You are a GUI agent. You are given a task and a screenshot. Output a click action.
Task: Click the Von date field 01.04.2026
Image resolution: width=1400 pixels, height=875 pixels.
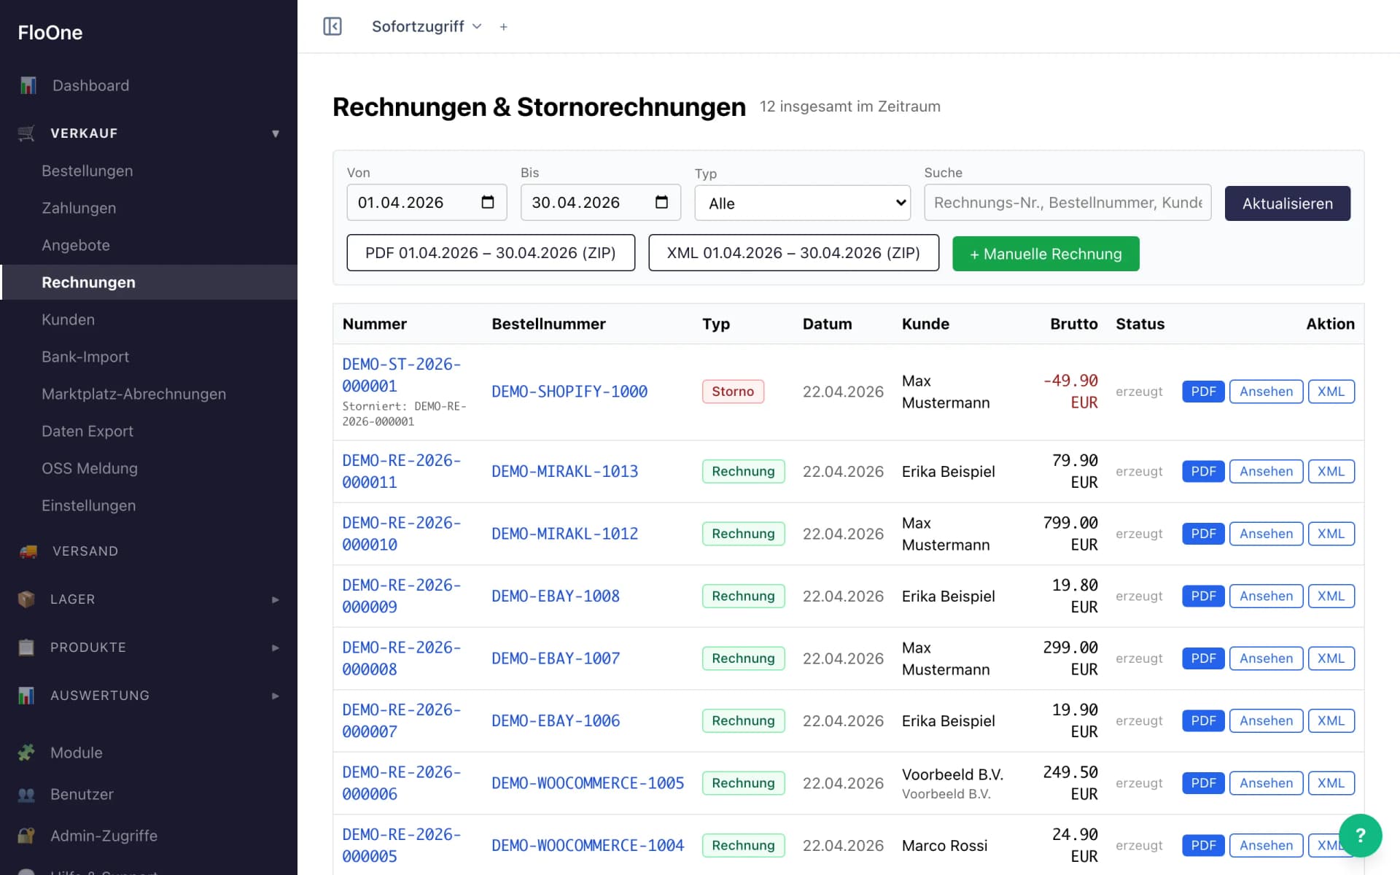click(x=427, y=203)
